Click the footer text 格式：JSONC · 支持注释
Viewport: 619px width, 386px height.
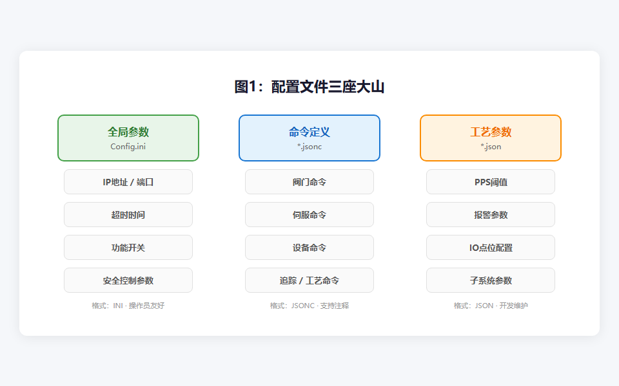pyautogui.click(x=309, y=306)
